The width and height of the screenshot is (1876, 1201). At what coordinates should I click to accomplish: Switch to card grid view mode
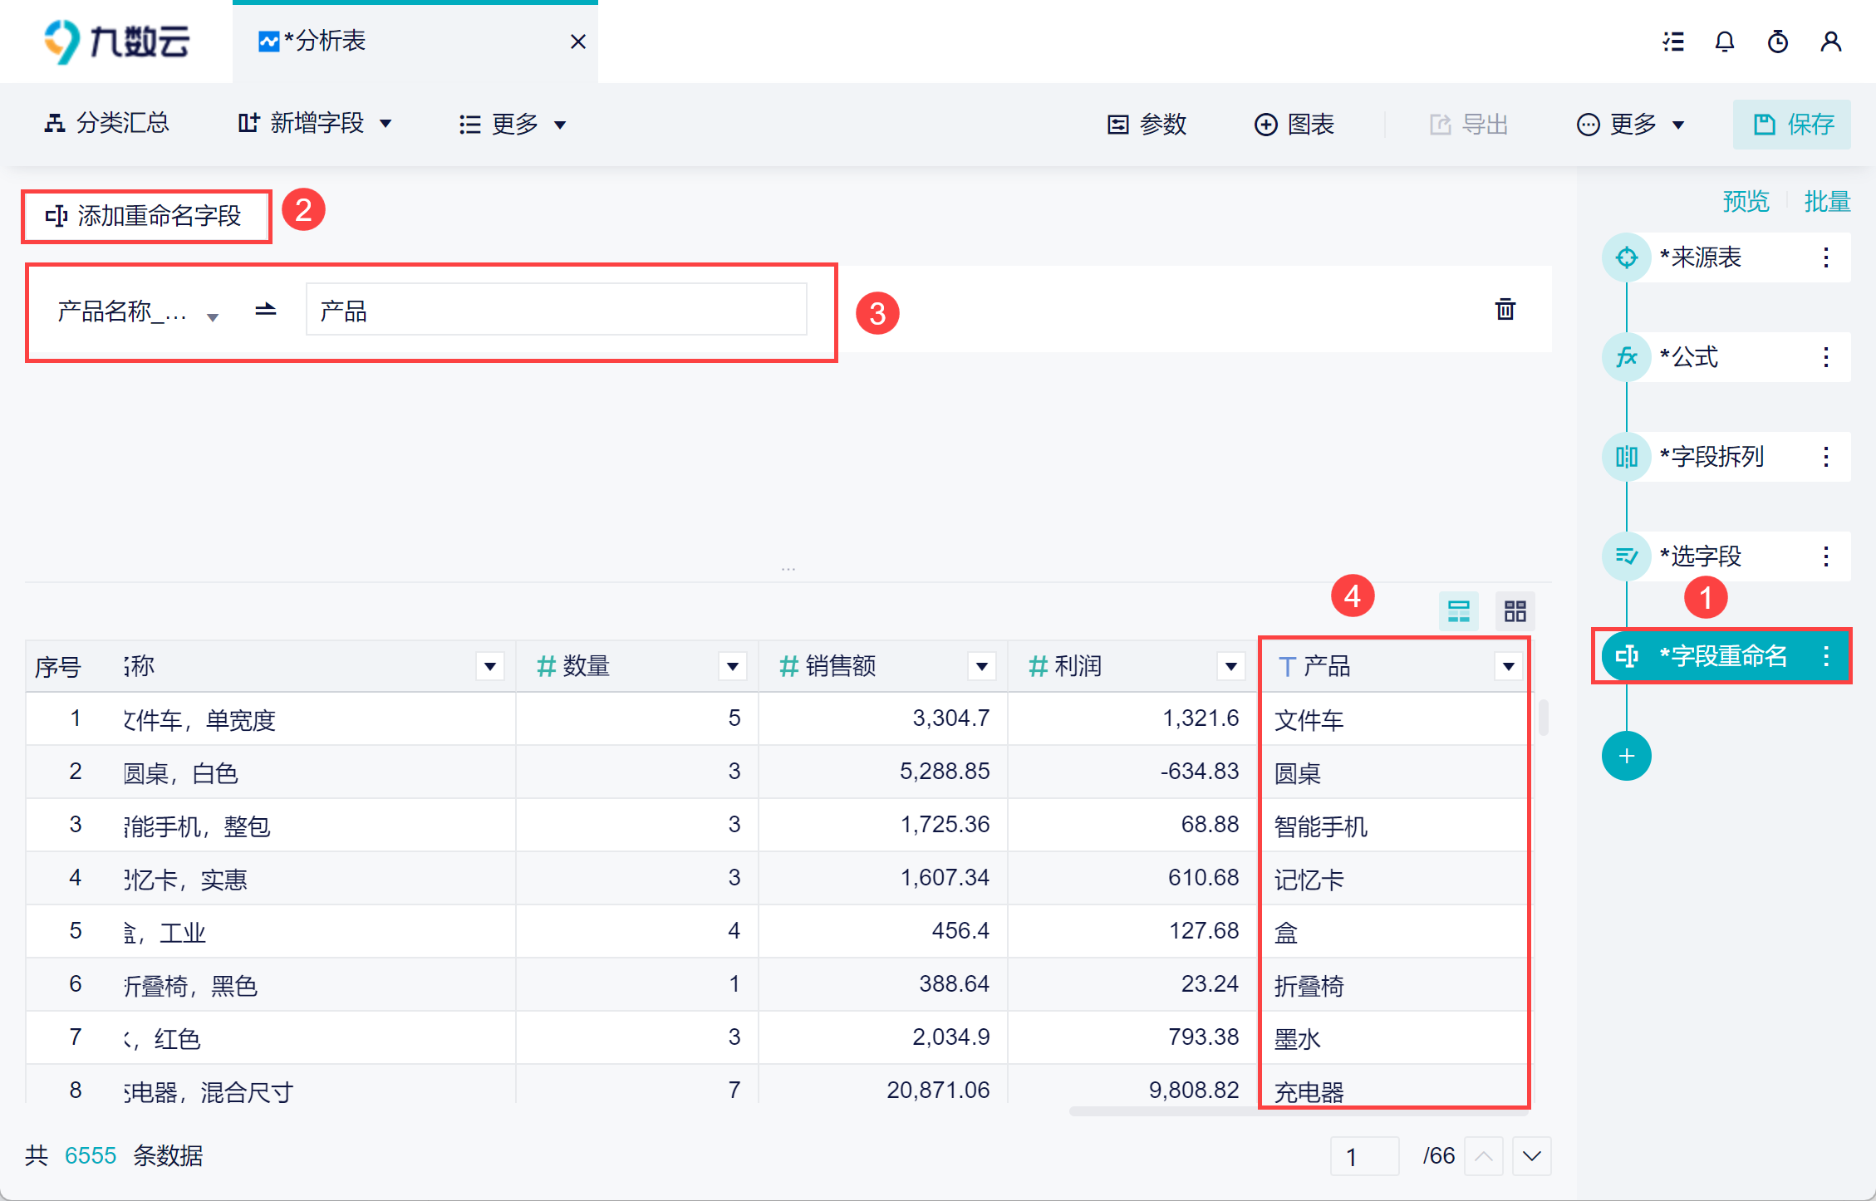1515,612
